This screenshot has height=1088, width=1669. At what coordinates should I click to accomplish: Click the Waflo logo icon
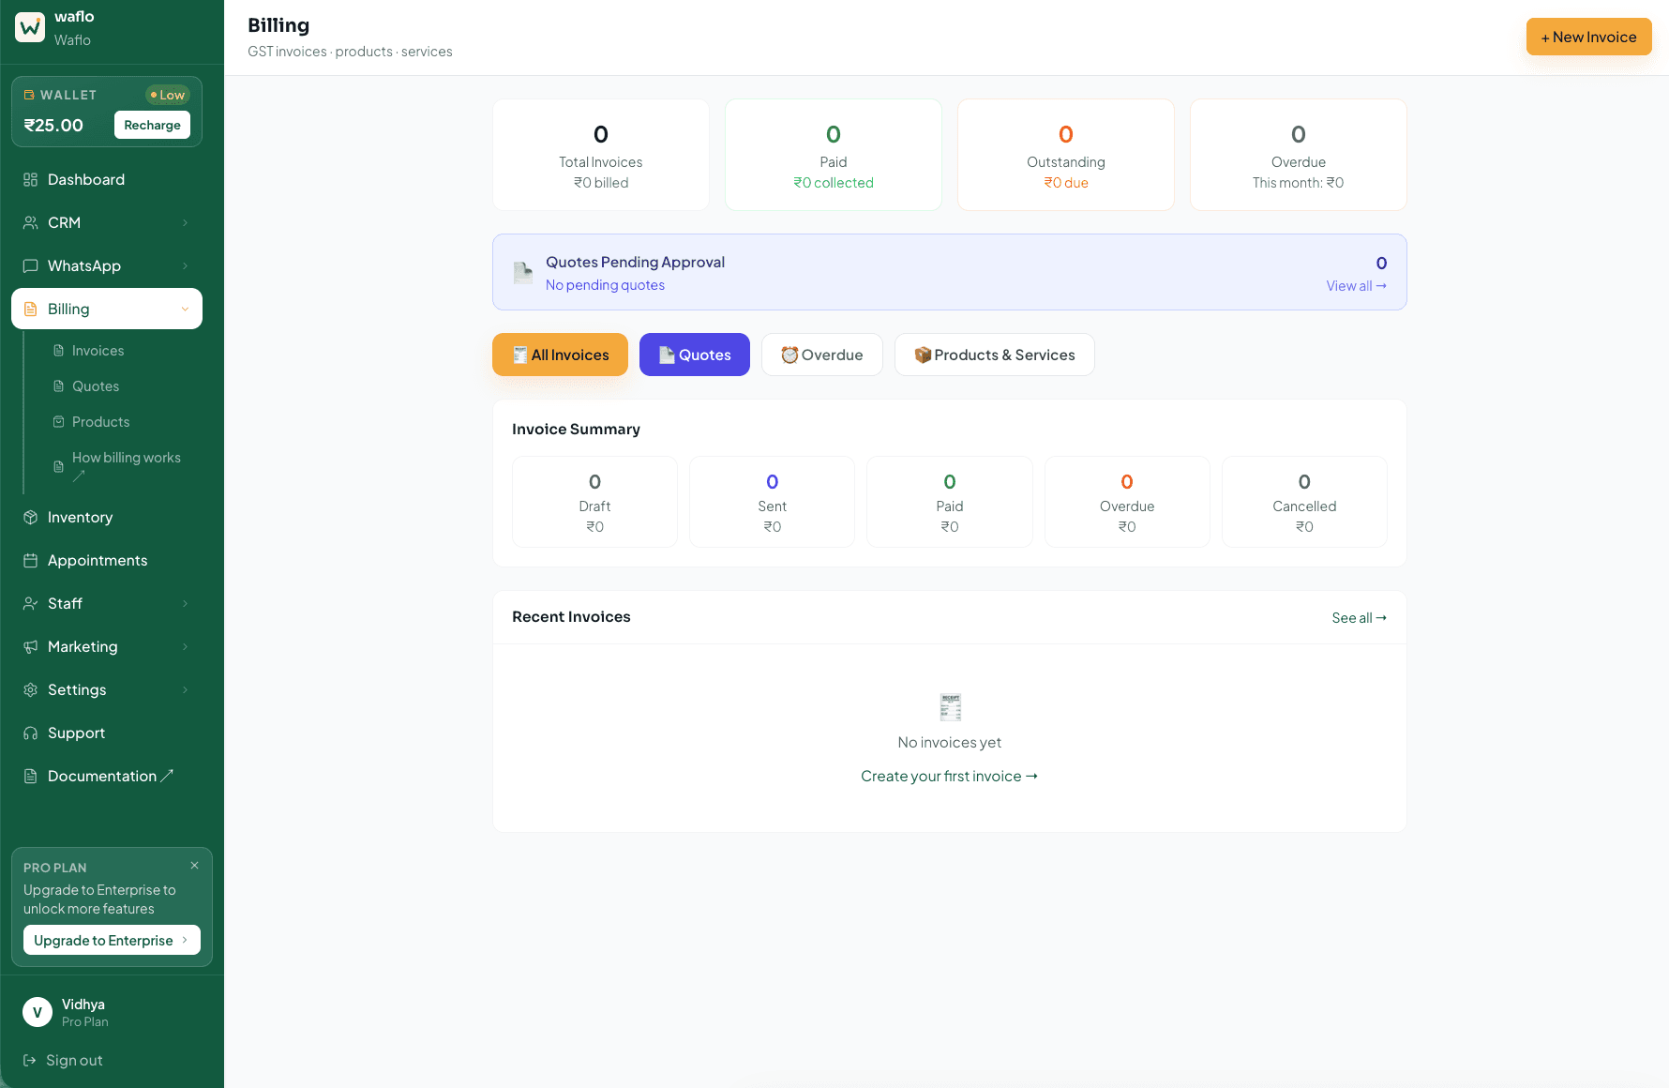30,27
